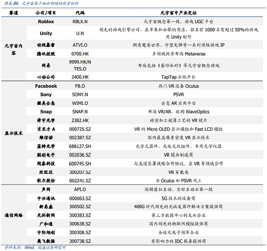Select the 300207.SZ code
Screen dimensions: 267x251
coord(80,173)
